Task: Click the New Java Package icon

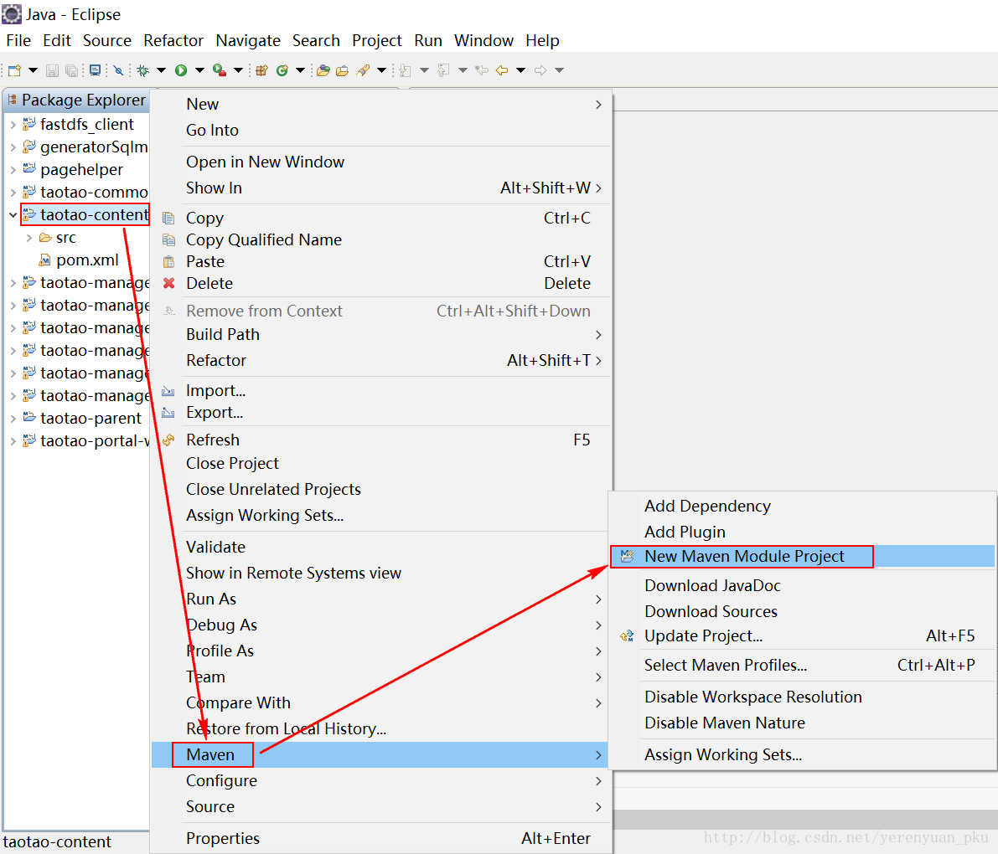Action: point(261,70)
